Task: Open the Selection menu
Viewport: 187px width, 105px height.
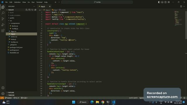Action: point(17,2)
